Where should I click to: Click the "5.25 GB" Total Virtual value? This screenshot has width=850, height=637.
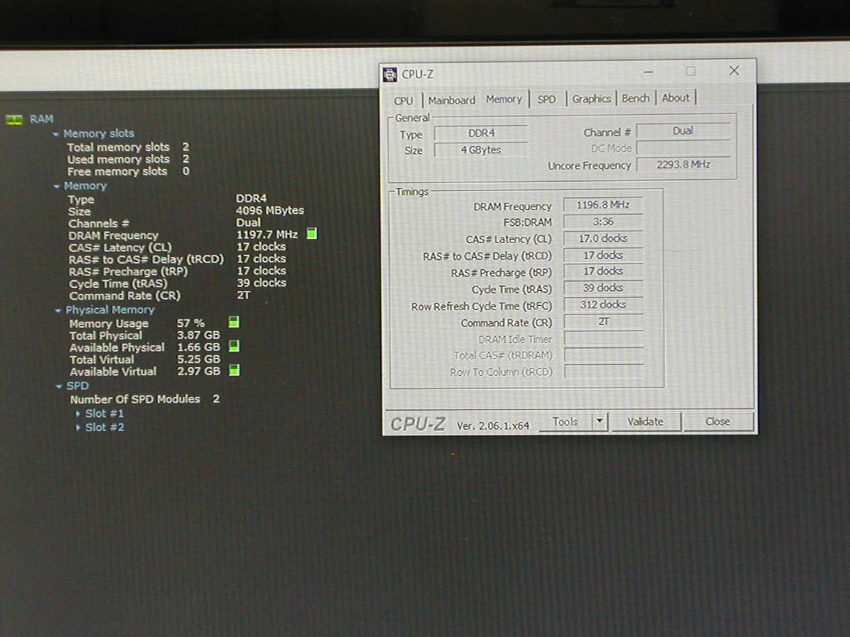(199, 359)
